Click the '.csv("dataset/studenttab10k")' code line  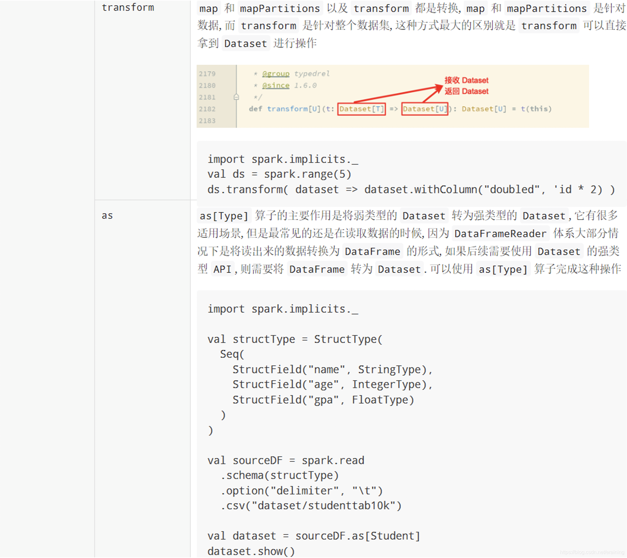tap(311, 505)
